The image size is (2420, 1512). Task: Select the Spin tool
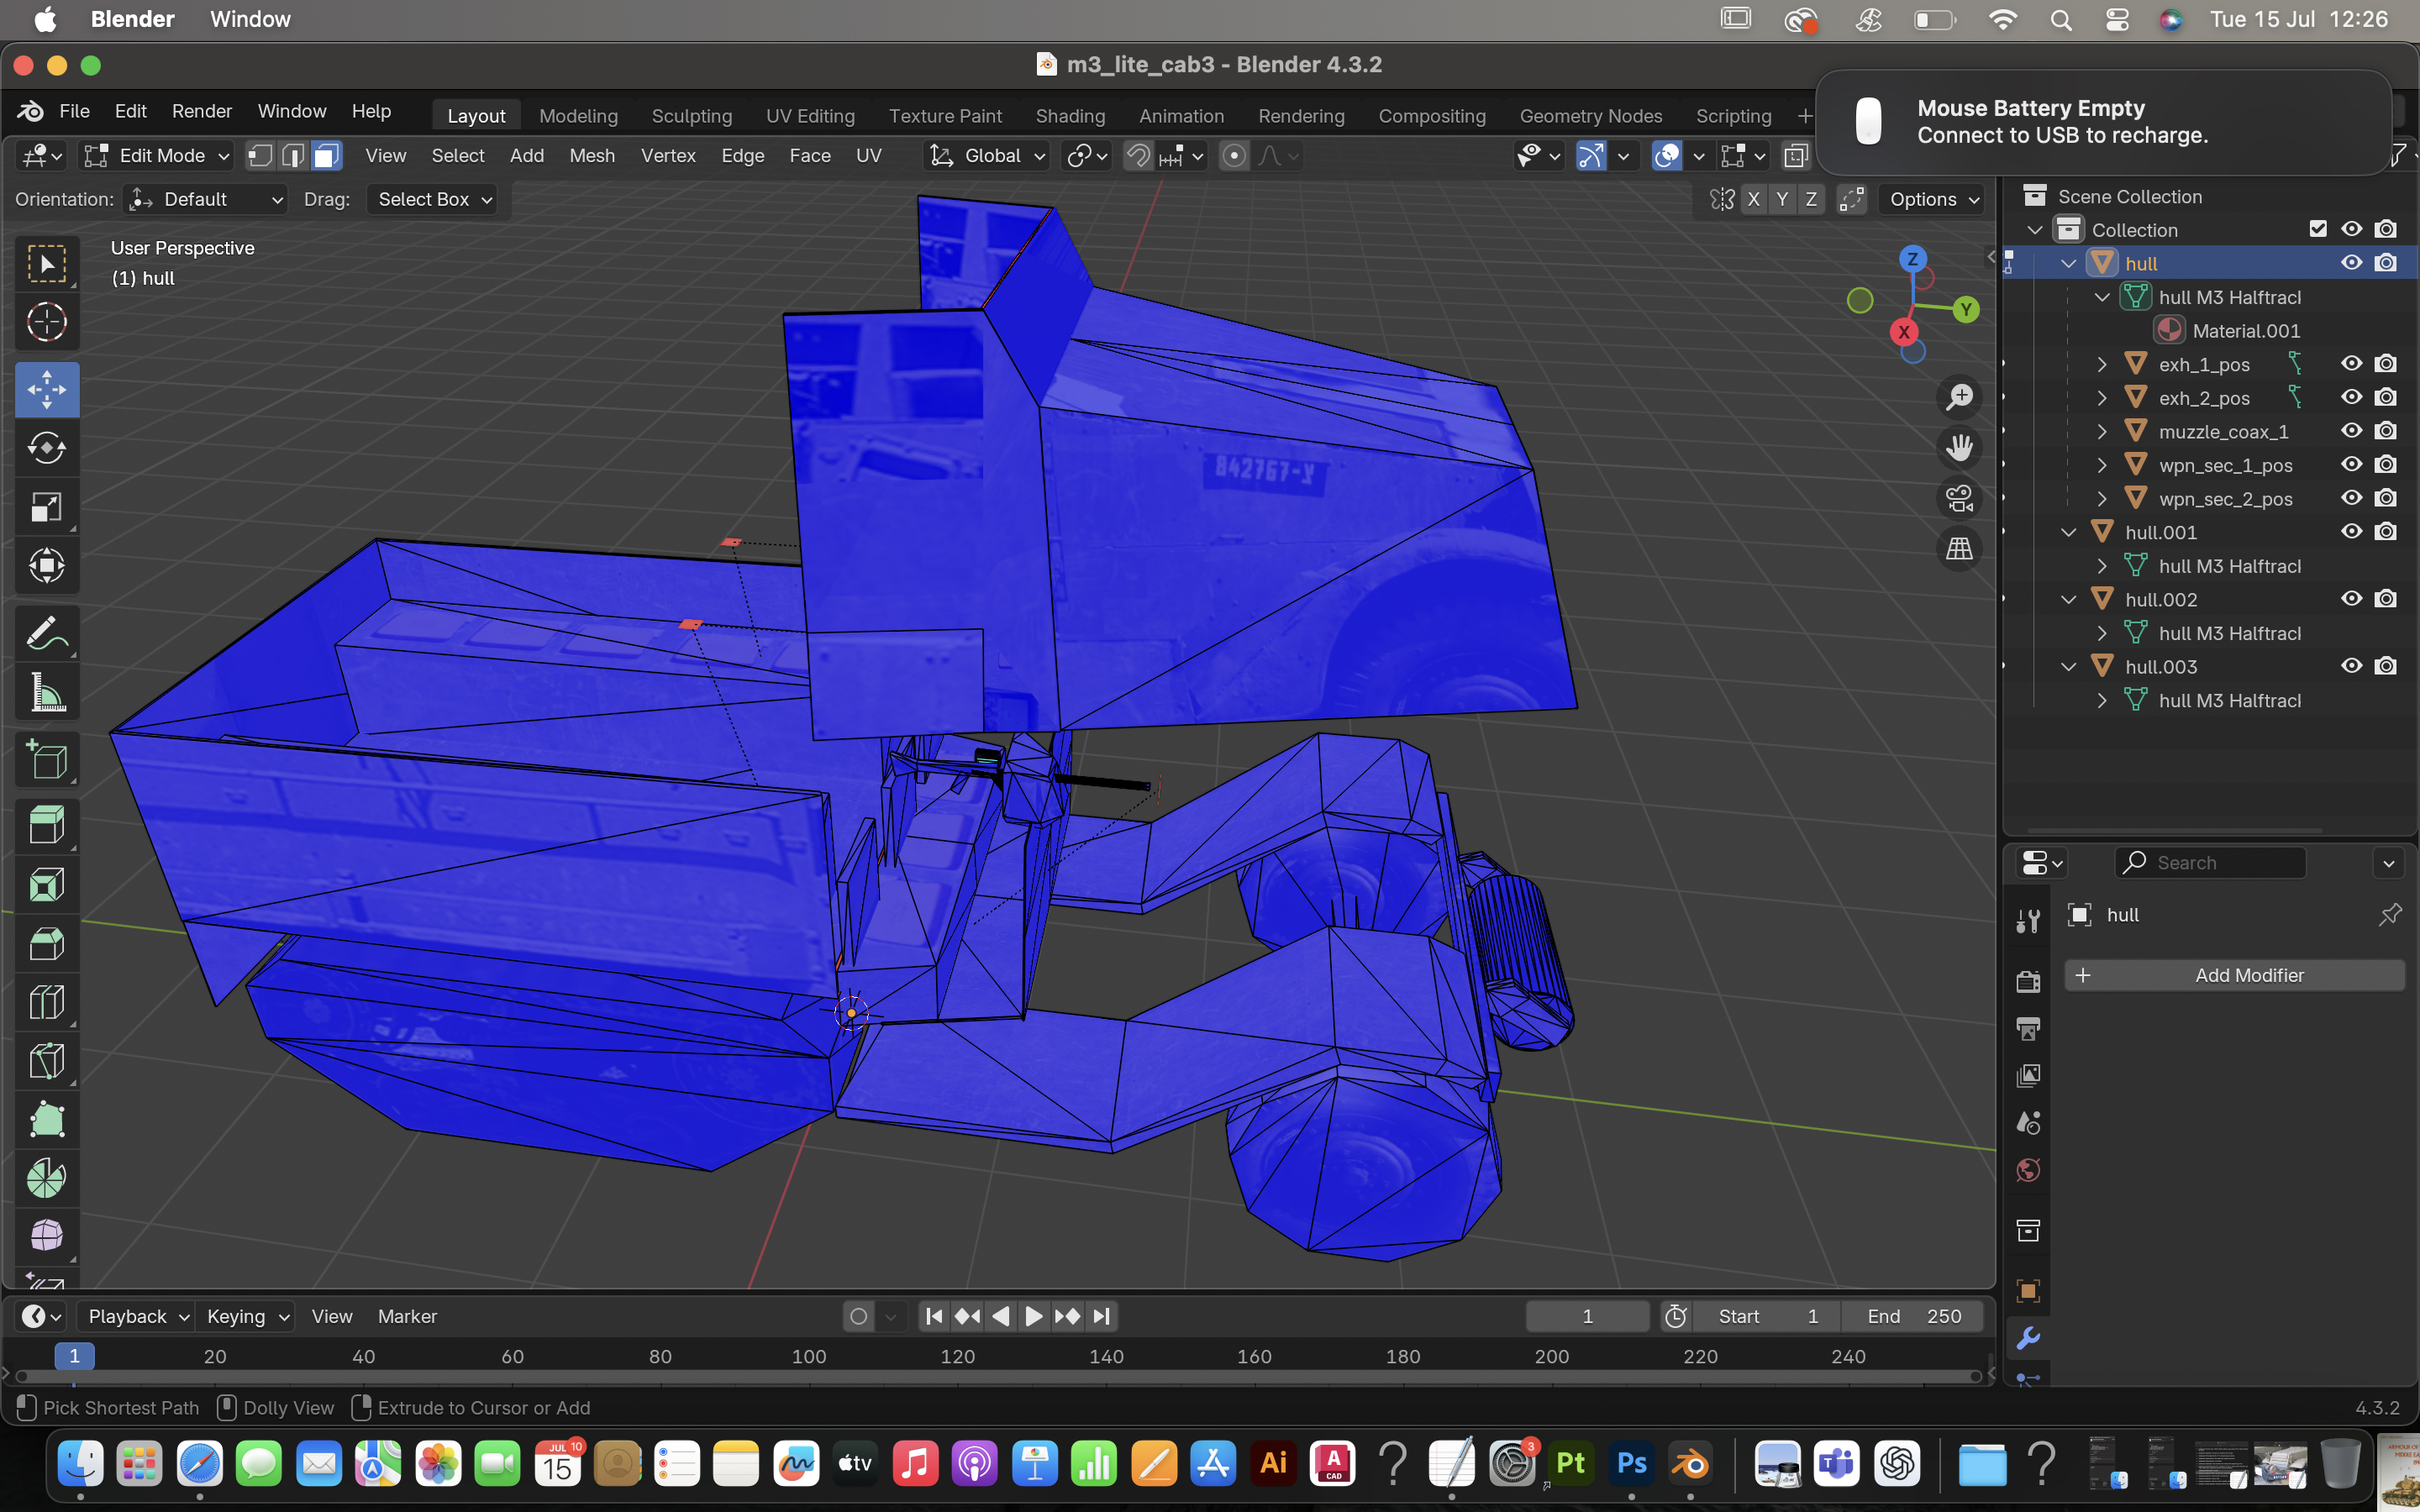pos(47,1178)
